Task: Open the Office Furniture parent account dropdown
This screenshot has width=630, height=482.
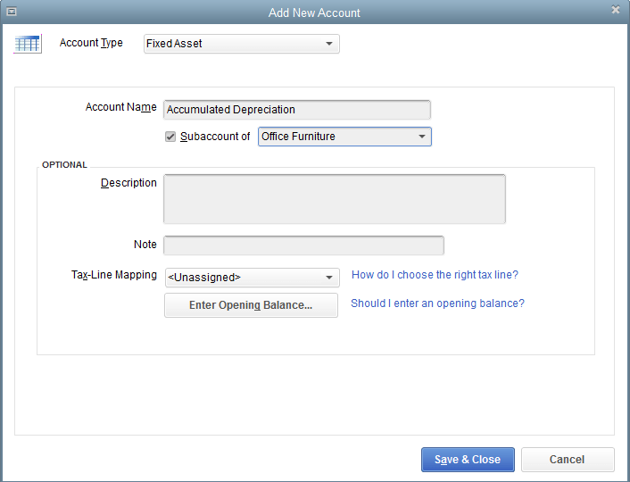Action: [x=421, y=137]
